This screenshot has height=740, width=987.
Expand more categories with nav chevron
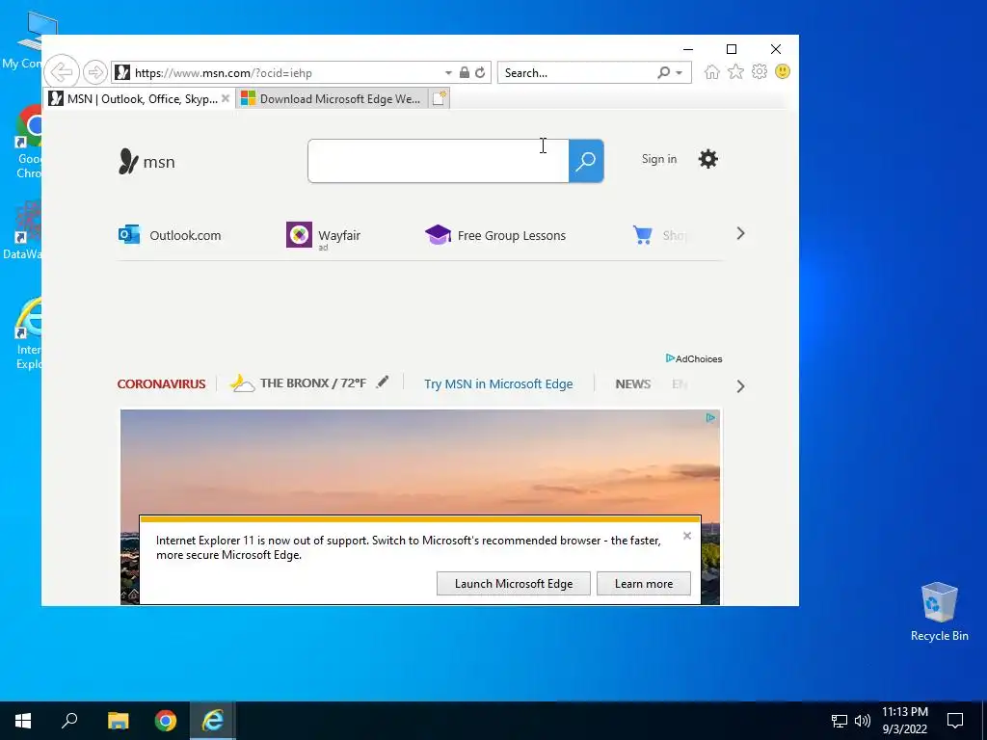tap(741, 386)
